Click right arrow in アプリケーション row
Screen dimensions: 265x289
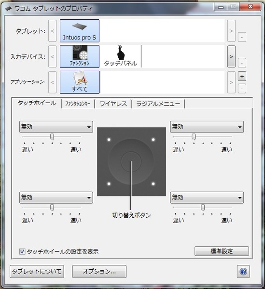231,82
